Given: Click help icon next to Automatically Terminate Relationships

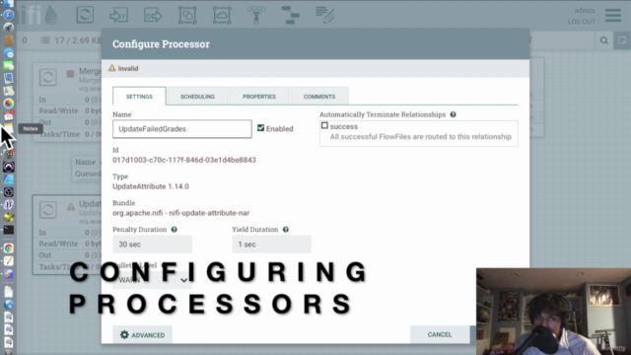Looking at the screenshot, I should coord(454,114).
